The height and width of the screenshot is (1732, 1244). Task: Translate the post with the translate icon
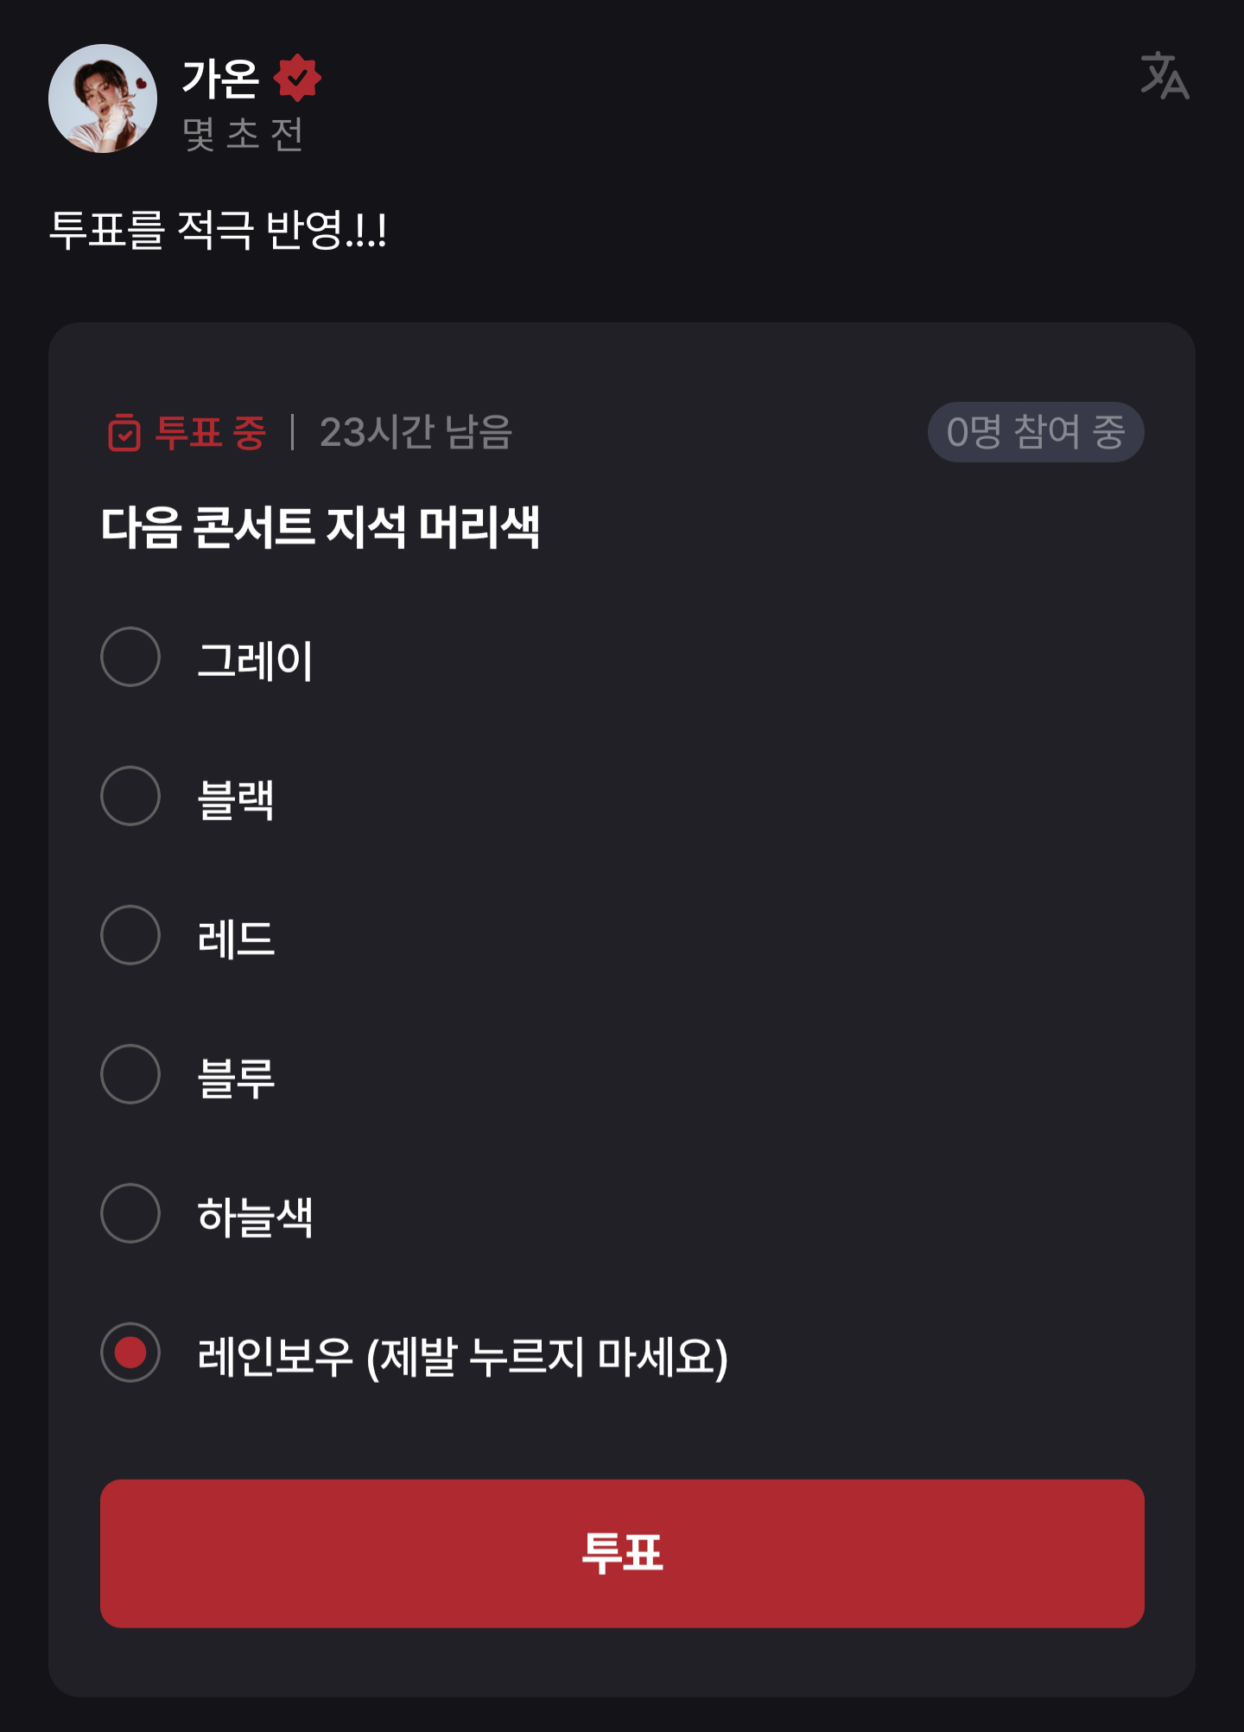coord(1165,76)
